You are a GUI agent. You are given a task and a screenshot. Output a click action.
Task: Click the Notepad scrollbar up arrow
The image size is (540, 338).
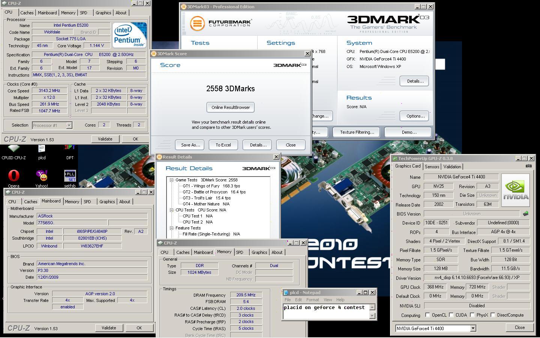coord(372,307)
